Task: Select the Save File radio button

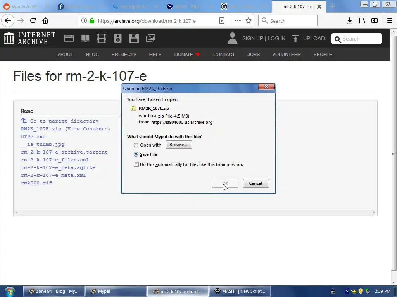Action: (x=136, y=154)
